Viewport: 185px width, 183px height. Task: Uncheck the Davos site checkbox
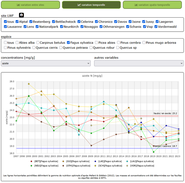(x=115, y=22)
